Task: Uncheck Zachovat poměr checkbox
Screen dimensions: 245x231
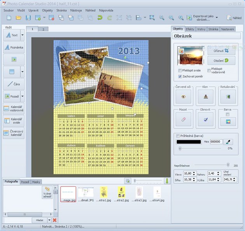Action: coord(180,76)
